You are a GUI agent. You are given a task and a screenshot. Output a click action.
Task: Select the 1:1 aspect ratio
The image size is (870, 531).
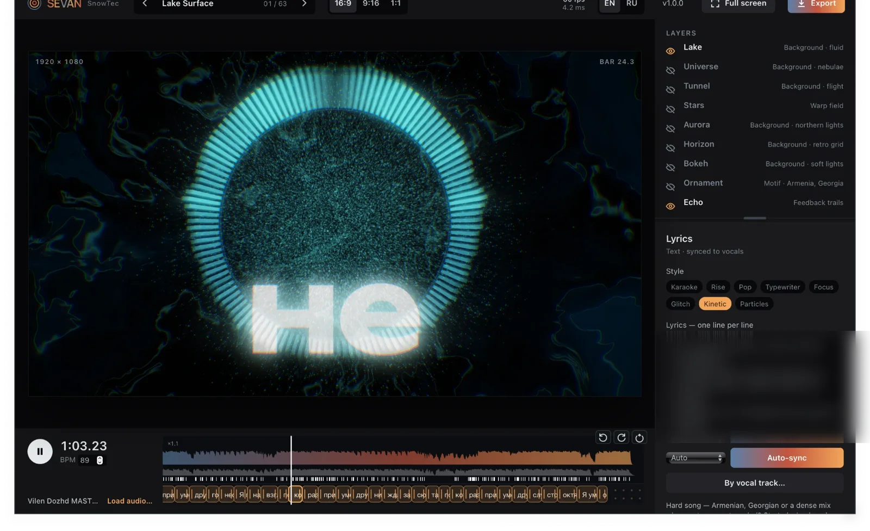click(396, 4)
